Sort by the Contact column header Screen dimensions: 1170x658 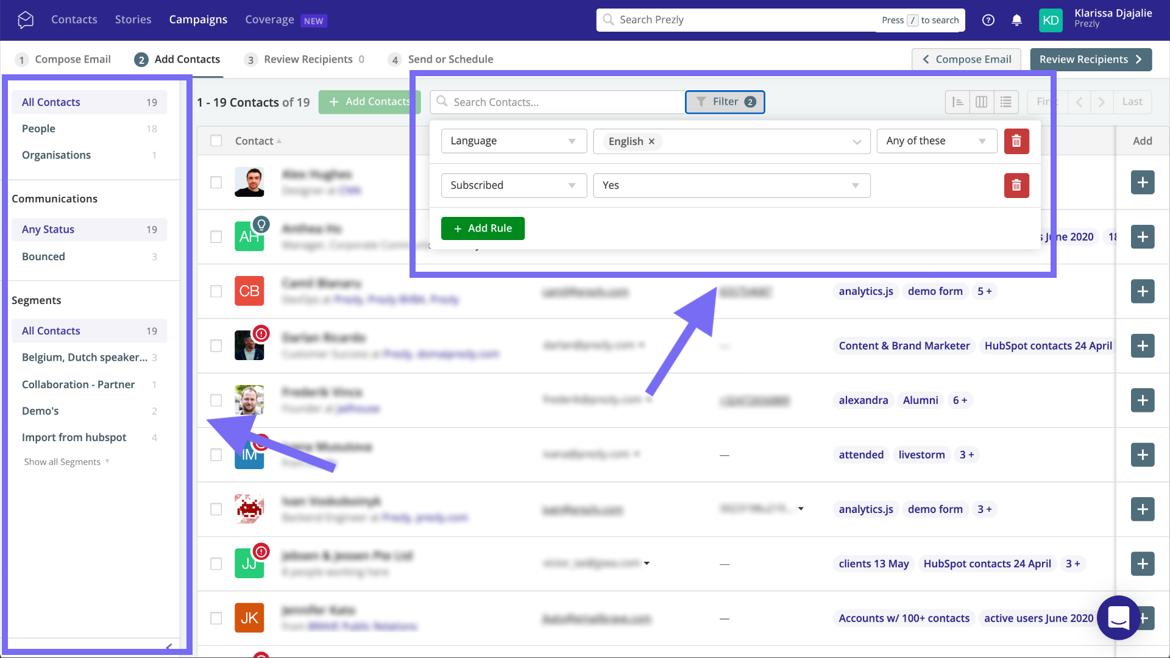[258, 141]
